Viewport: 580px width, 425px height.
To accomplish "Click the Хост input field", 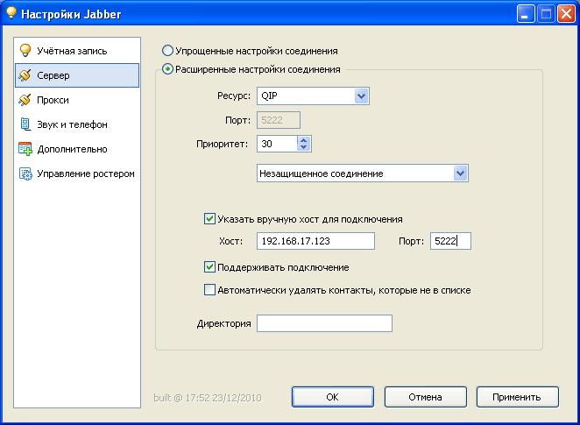I will pos(315,241).
